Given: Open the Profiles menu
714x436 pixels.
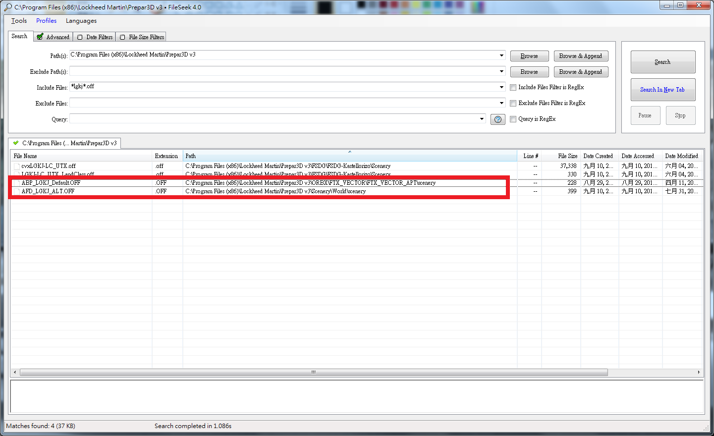Looking at the screenshot, I should (46, 21).
